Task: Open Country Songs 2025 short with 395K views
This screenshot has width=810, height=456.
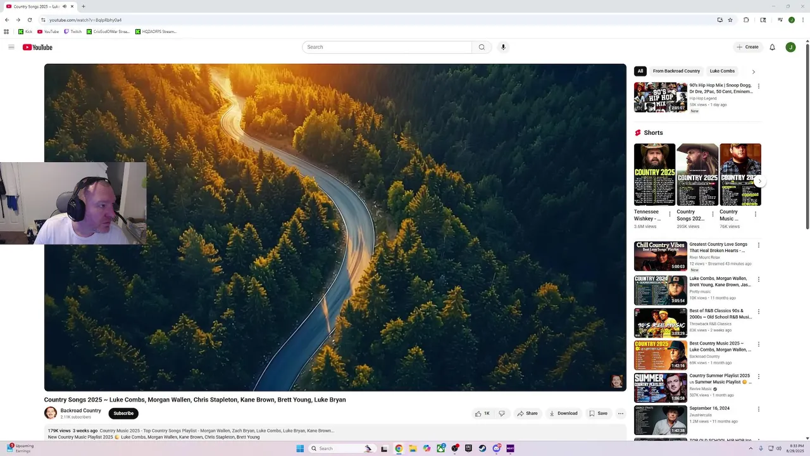Action: click(x=697, y=175)
